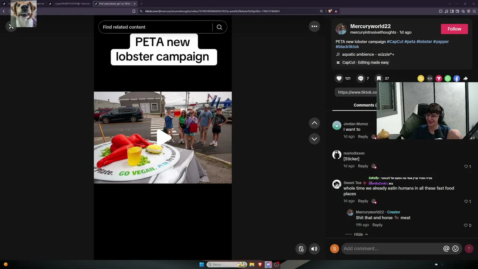
Task: Open more share options arrow
Action: (x=466, y=78)
